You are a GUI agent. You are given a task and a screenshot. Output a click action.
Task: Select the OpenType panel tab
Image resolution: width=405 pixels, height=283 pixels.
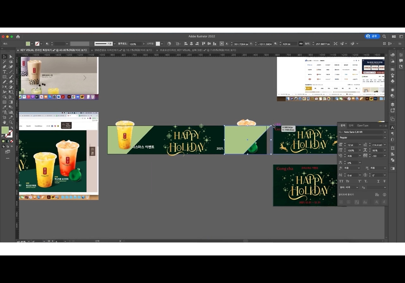363,125
